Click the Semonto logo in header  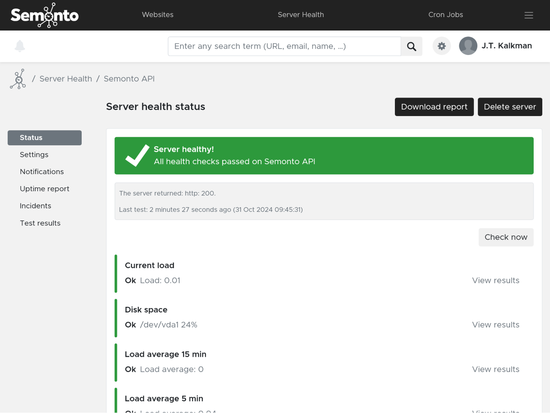click(45, 15)
